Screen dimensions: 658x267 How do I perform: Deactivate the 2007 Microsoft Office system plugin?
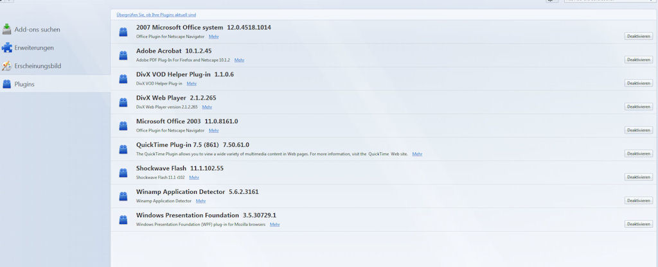[x=638, y=36]
